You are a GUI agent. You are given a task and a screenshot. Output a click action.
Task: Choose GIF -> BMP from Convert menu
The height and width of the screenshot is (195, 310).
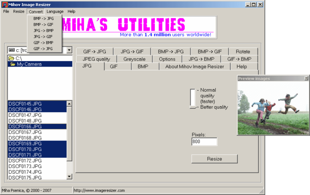[44, 43]
